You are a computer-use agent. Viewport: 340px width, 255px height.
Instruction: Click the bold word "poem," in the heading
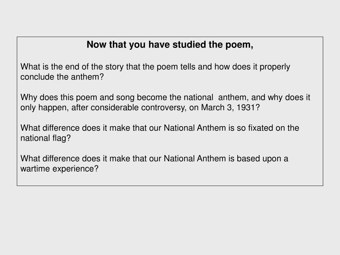click(x=239, y=45)
